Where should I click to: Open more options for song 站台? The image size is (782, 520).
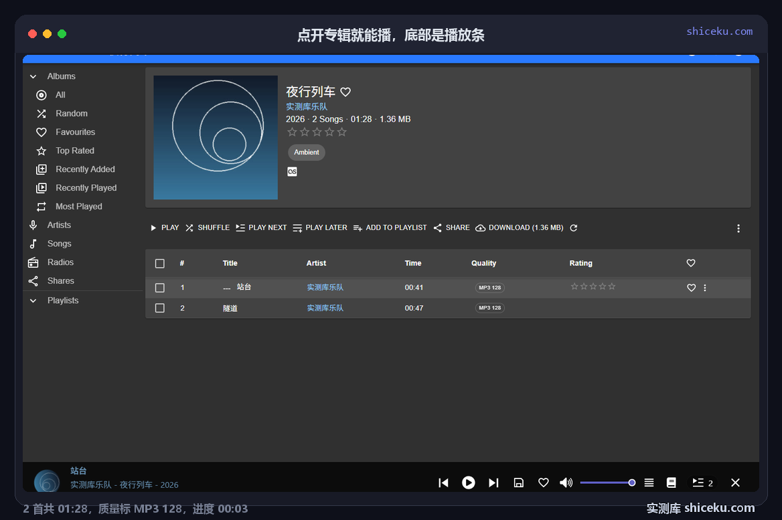[x=705, y=288]
